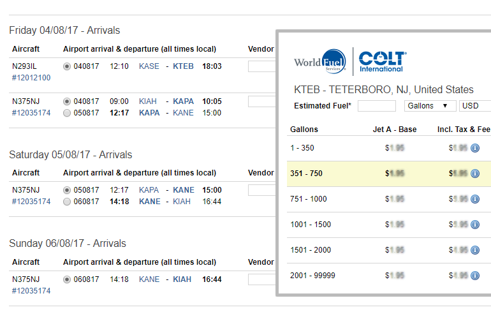491x319 pixels.
Task: Select the KASE - KTEB flight radio button
Action: pos(67,66)
